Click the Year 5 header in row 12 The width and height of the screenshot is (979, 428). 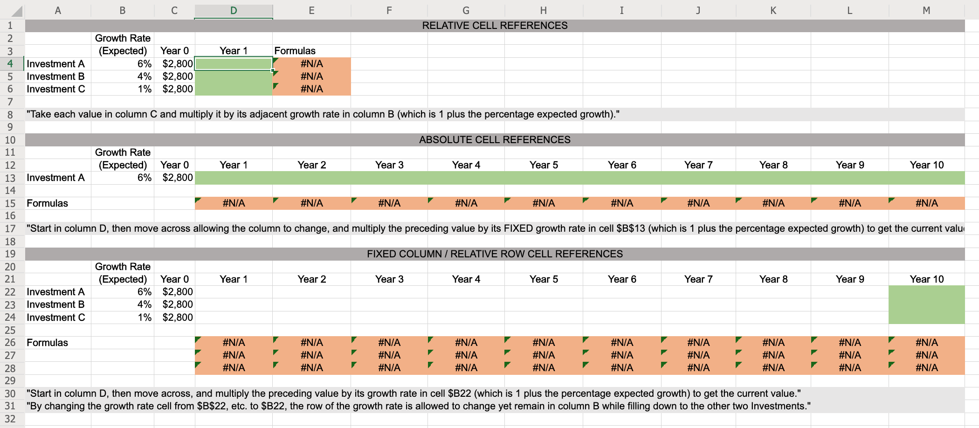coord(544,165)
